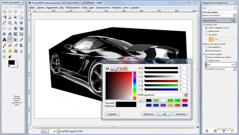Select the Rotate tool
The height and width of the screenshot is (135, 239).
coord(15,28)
